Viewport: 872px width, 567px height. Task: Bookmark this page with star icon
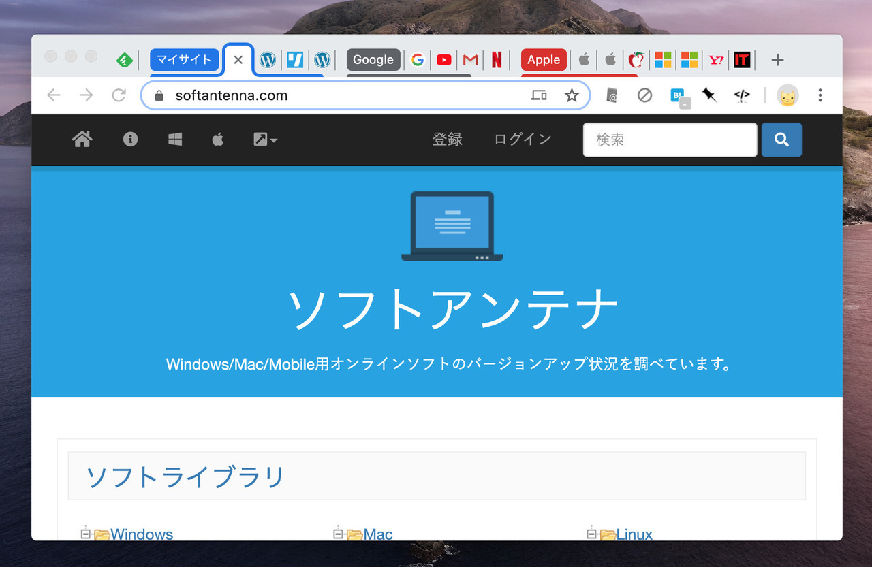point(572,95)
